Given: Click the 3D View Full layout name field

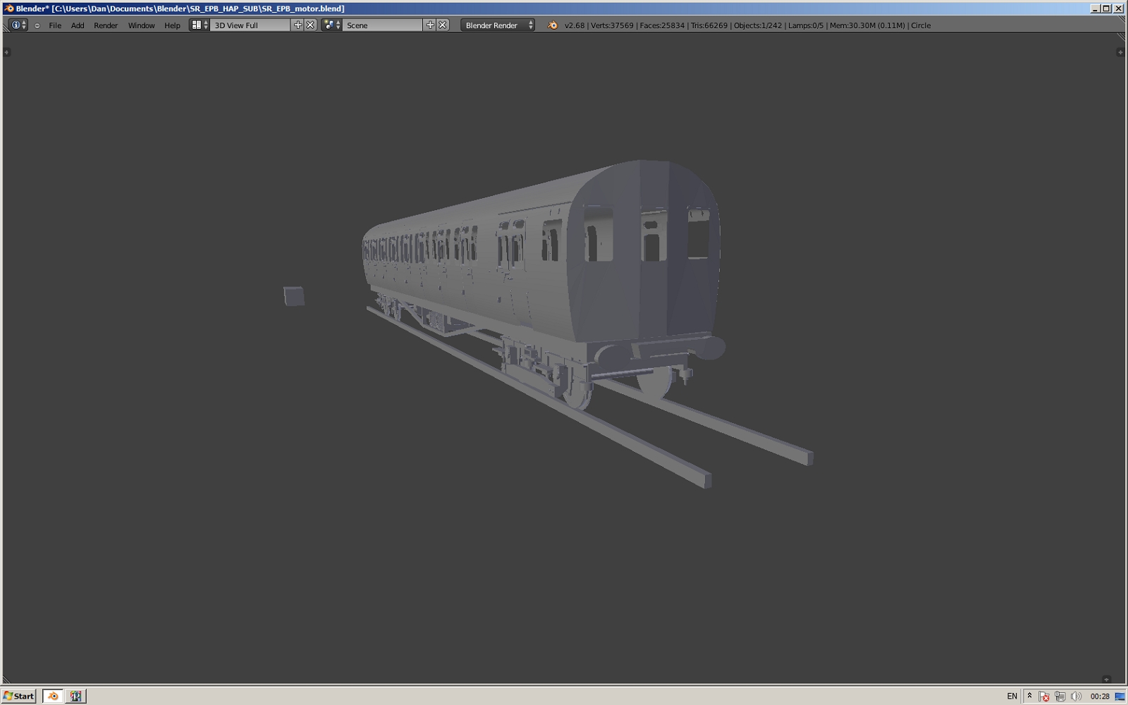Looking at the screenshot, I should [250, 25].
